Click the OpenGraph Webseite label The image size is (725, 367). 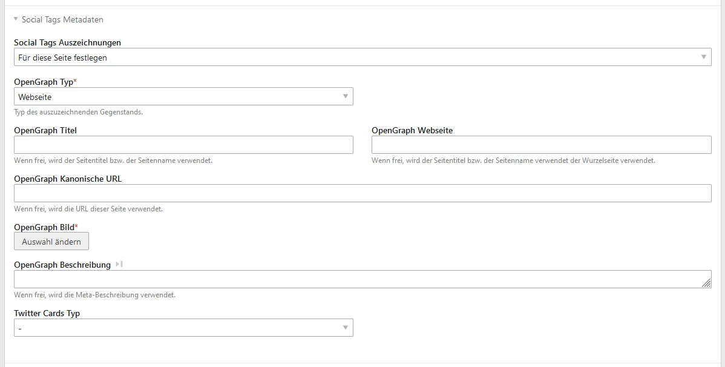point(412,130)
